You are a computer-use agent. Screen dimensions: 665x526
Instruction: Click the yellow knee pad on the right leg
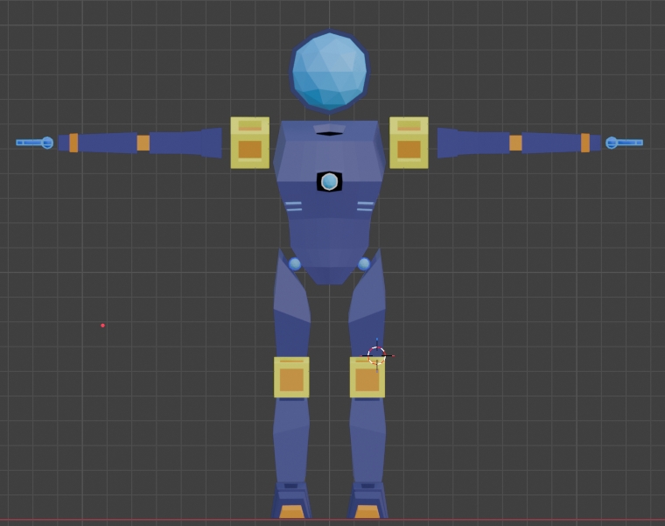click(x=367, y=379)
